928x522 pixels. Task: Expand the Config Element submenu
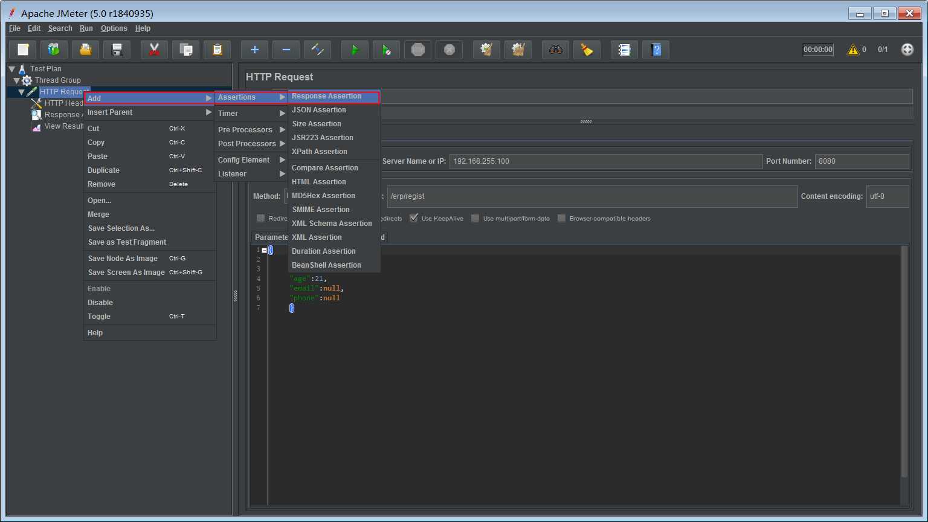[x=251, y=160]
